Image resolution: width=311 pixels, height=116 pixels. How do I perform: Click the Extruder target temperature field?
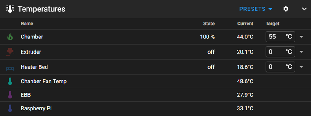click(x=280, y=52)
